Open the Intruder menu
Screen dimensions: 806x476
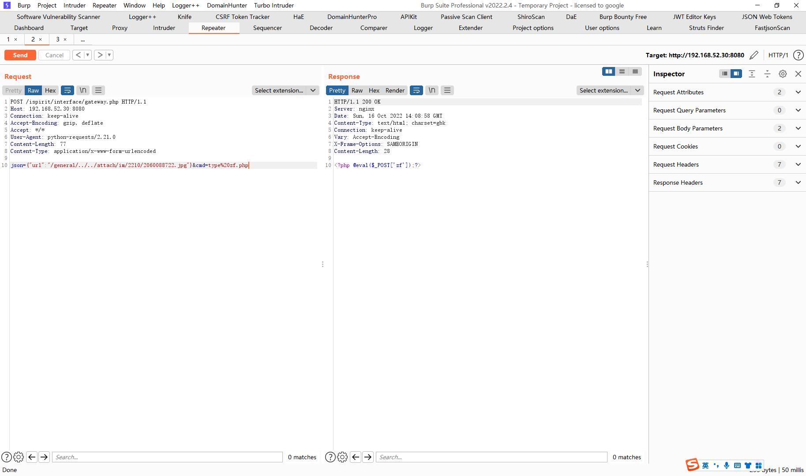[75, 5]
